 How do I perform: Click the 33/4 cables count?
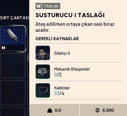[x=59, y=93]
